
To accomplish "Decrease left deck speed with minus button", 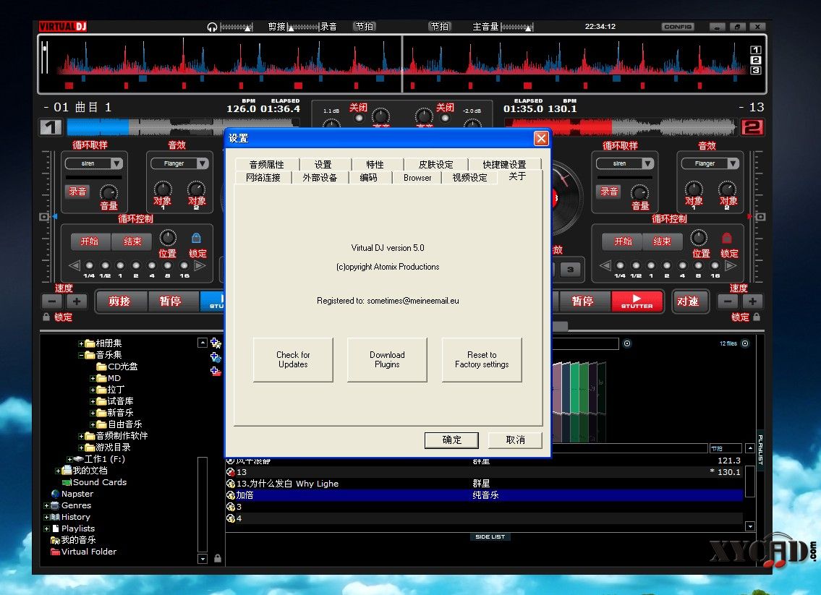I will pyautogui.click(x=52, y=301).
